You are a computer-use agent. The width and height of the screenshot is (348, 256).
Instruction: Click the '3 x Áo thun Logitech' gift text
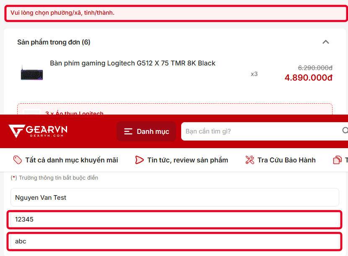pyautogui.click(x=74, y=113)
